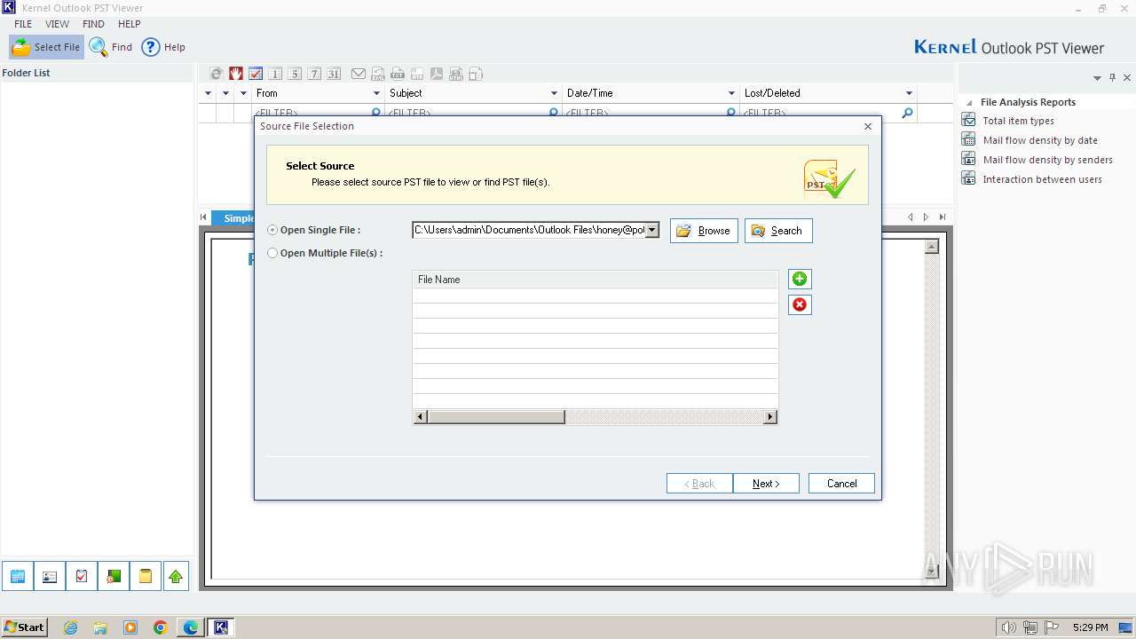The height and width of the screenshot is (639, 1136).
Task: Open Date/Time column dropdown arrow
Action: 731,93
